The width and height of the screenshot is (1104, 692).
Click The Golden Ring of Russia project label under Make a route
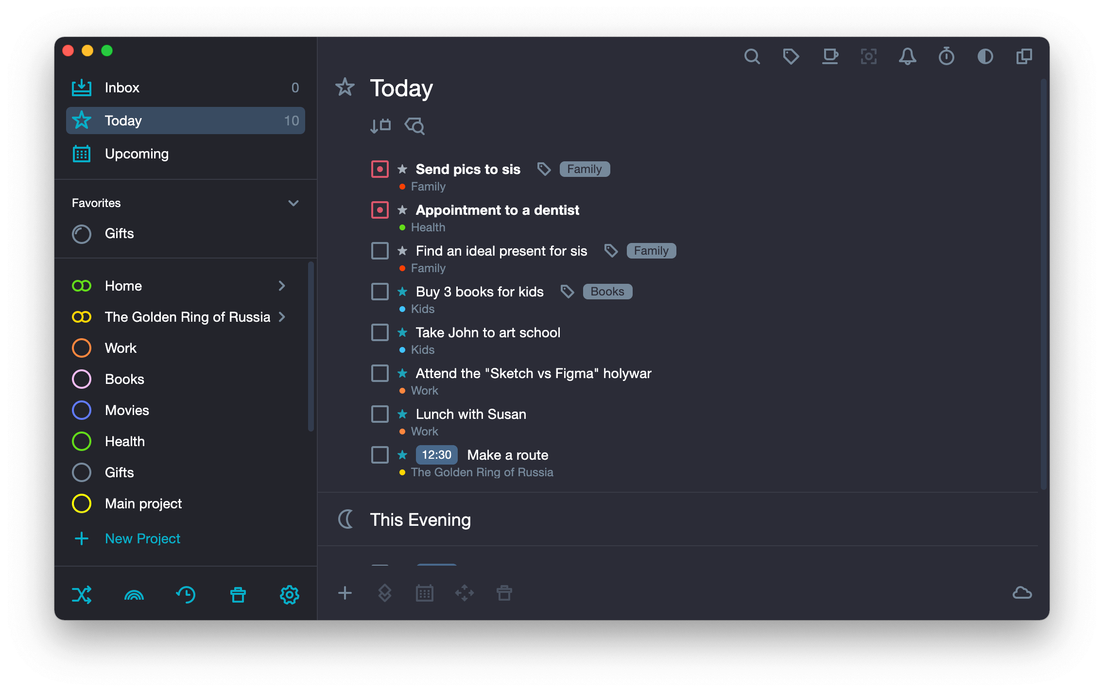point(482,472)
